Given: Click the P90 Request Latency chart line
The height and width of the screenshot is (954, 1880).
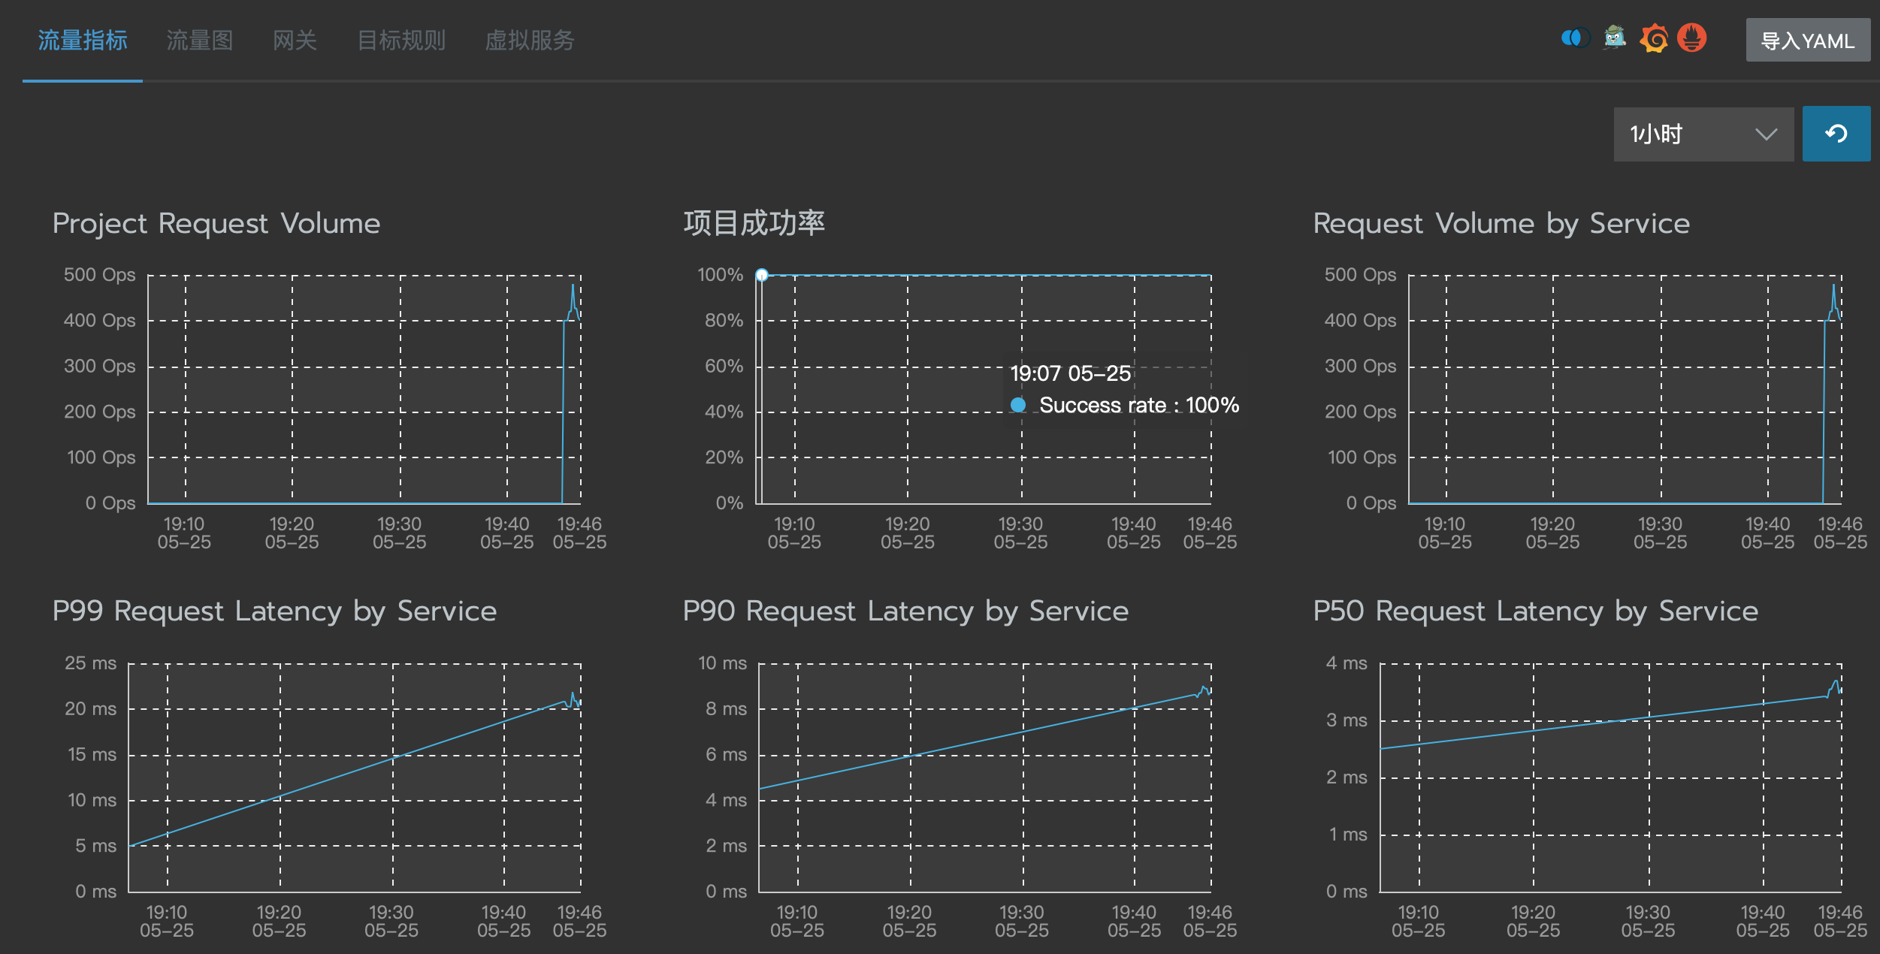Looking at the screenshot, I should click(x=984, y=740).
